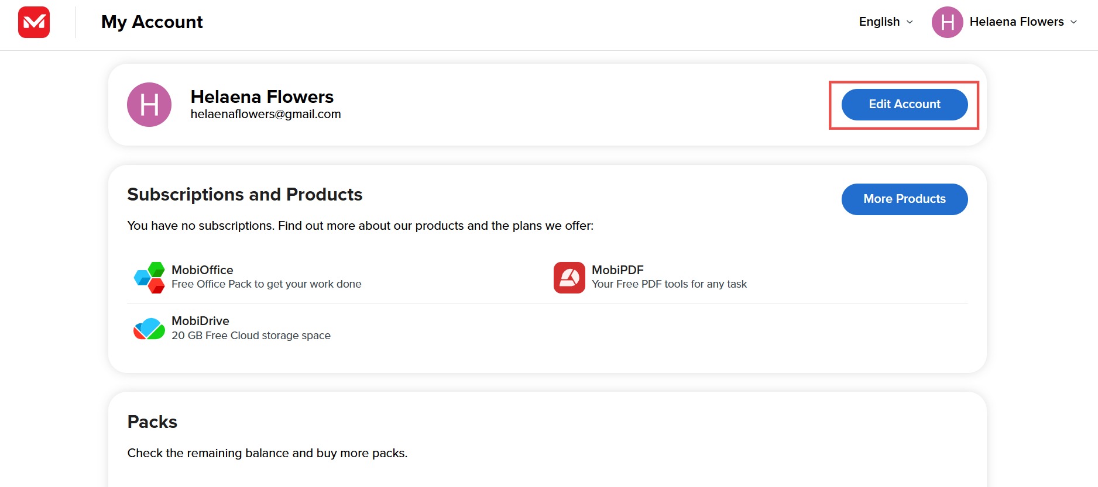Click the 20 GB Free Cloud storage text
The height and width of the screenshot is (487, 1098).
pyautogui.click(x=251, y=336)
